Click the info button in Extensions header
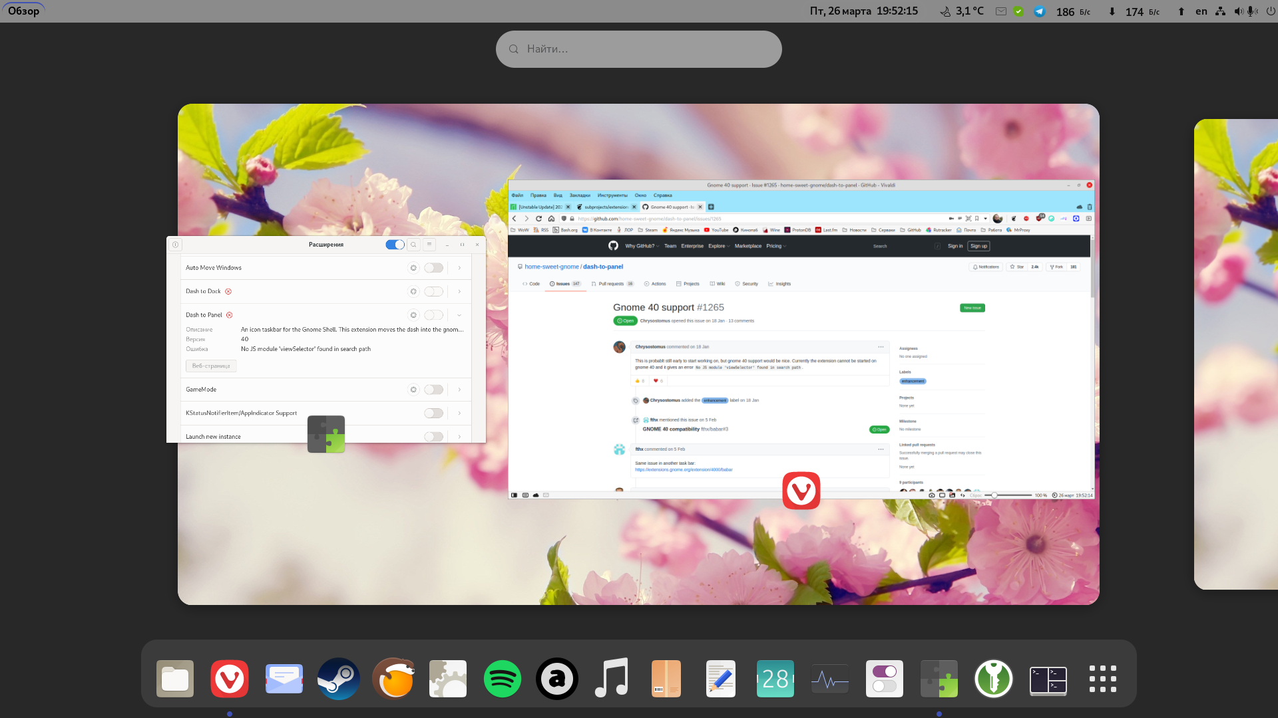The image size is (1278, 718). pyautogui.click(x=176, y=245)
